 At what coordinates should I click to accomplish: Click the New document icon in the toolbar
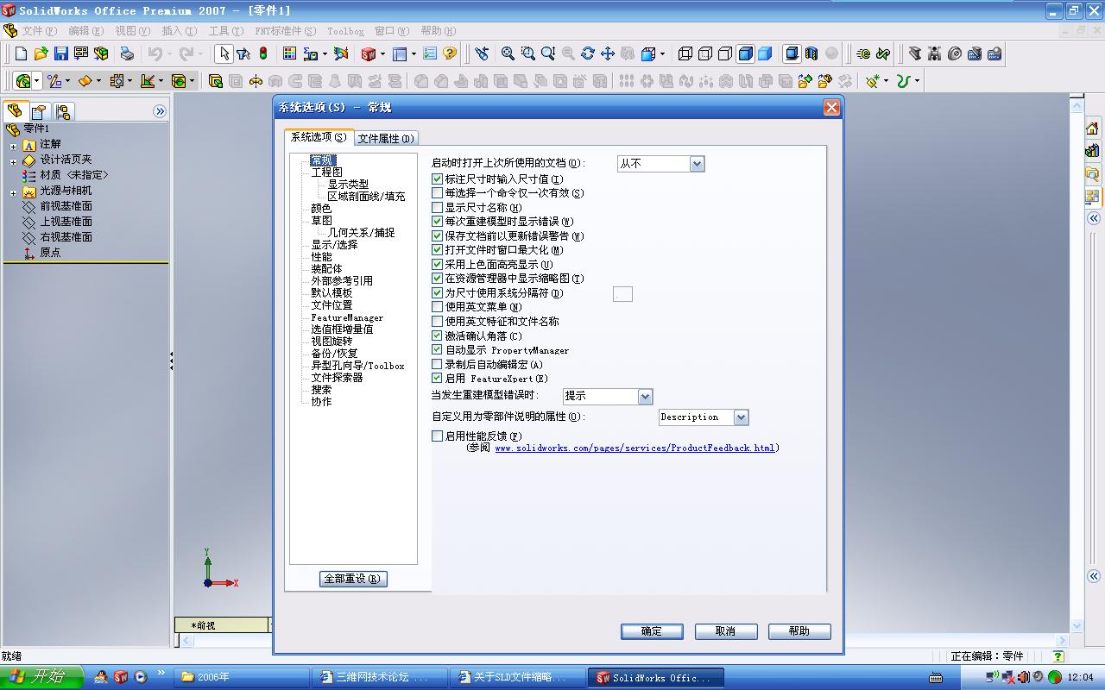click(x=22, y=53)
